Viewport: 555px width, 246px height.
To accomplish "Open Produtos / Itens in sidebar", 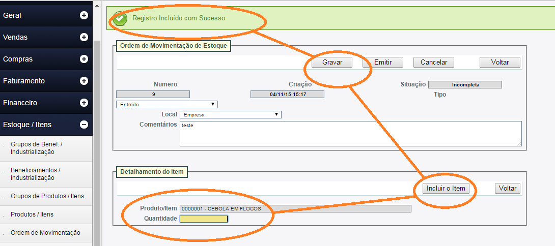I will (32, 214).
